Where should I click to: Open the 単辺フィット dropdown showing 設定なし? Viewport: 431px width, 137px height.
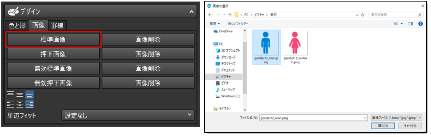pyautogui.click(x=128, y=115)
